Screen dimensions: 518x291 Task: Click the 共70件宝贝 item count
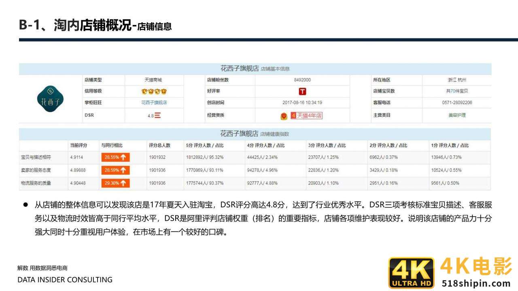coord(457,91)
